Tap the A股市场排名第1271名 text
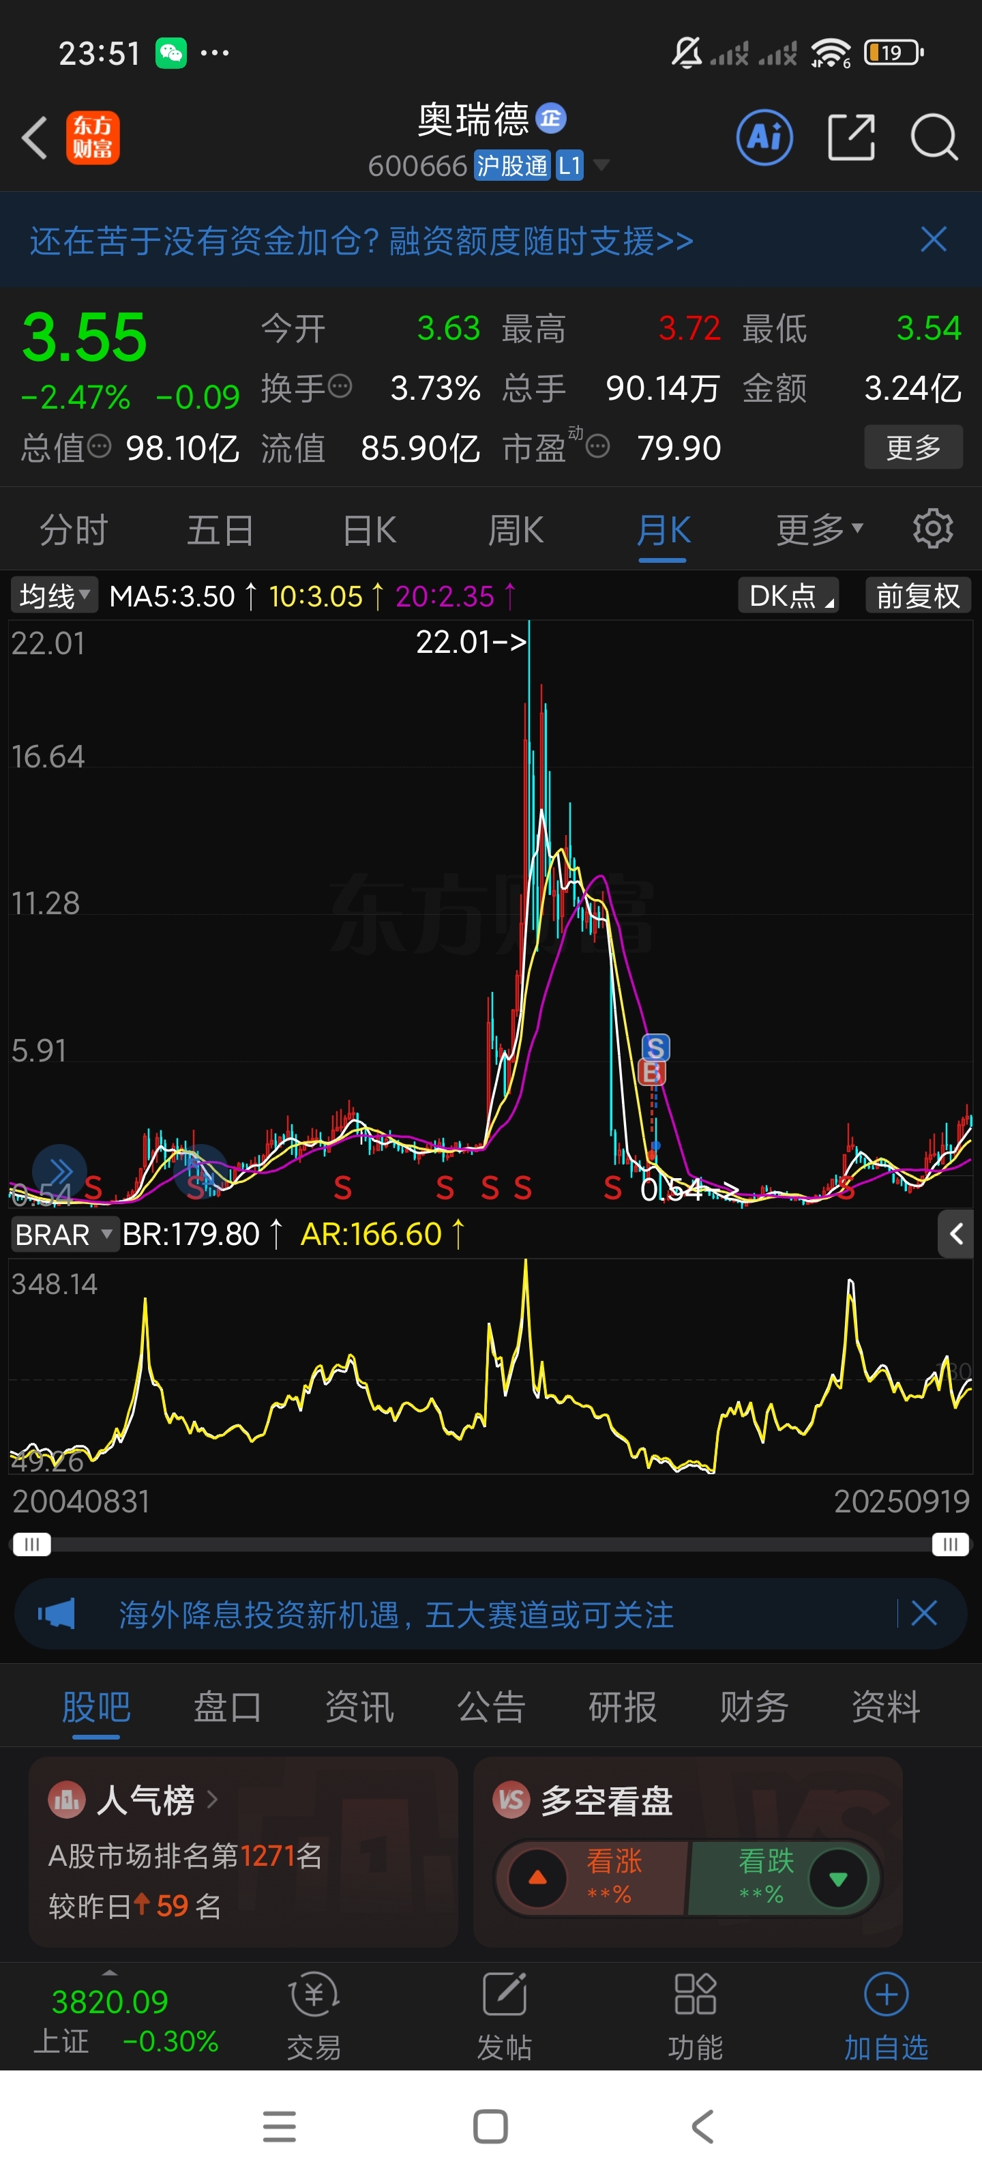This screenshot has width=982, height=2183. click(x=185, y=1855)
